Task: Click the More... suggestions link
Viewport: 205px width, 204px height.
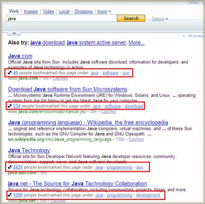Action: point(136,42)
